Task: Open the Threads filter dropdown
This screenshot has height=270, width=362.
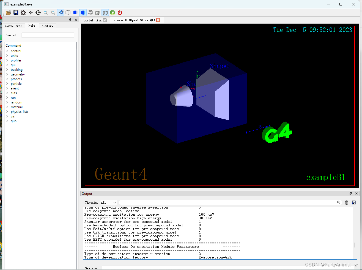Action: tap(108, 202)
